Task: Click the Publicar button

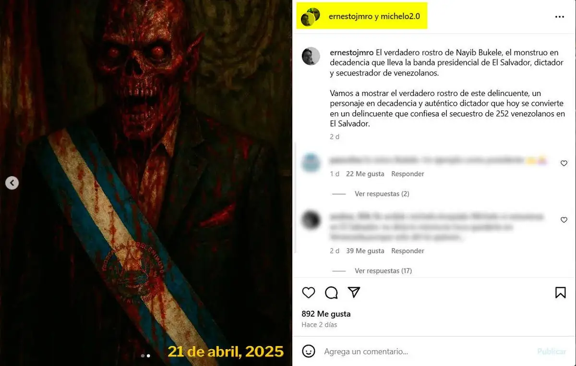Action: 552,352
